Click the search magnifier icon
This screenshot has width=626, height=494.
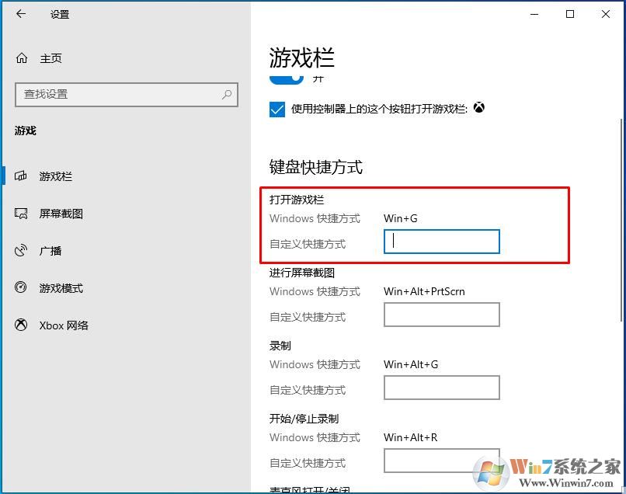pos(227,94)
